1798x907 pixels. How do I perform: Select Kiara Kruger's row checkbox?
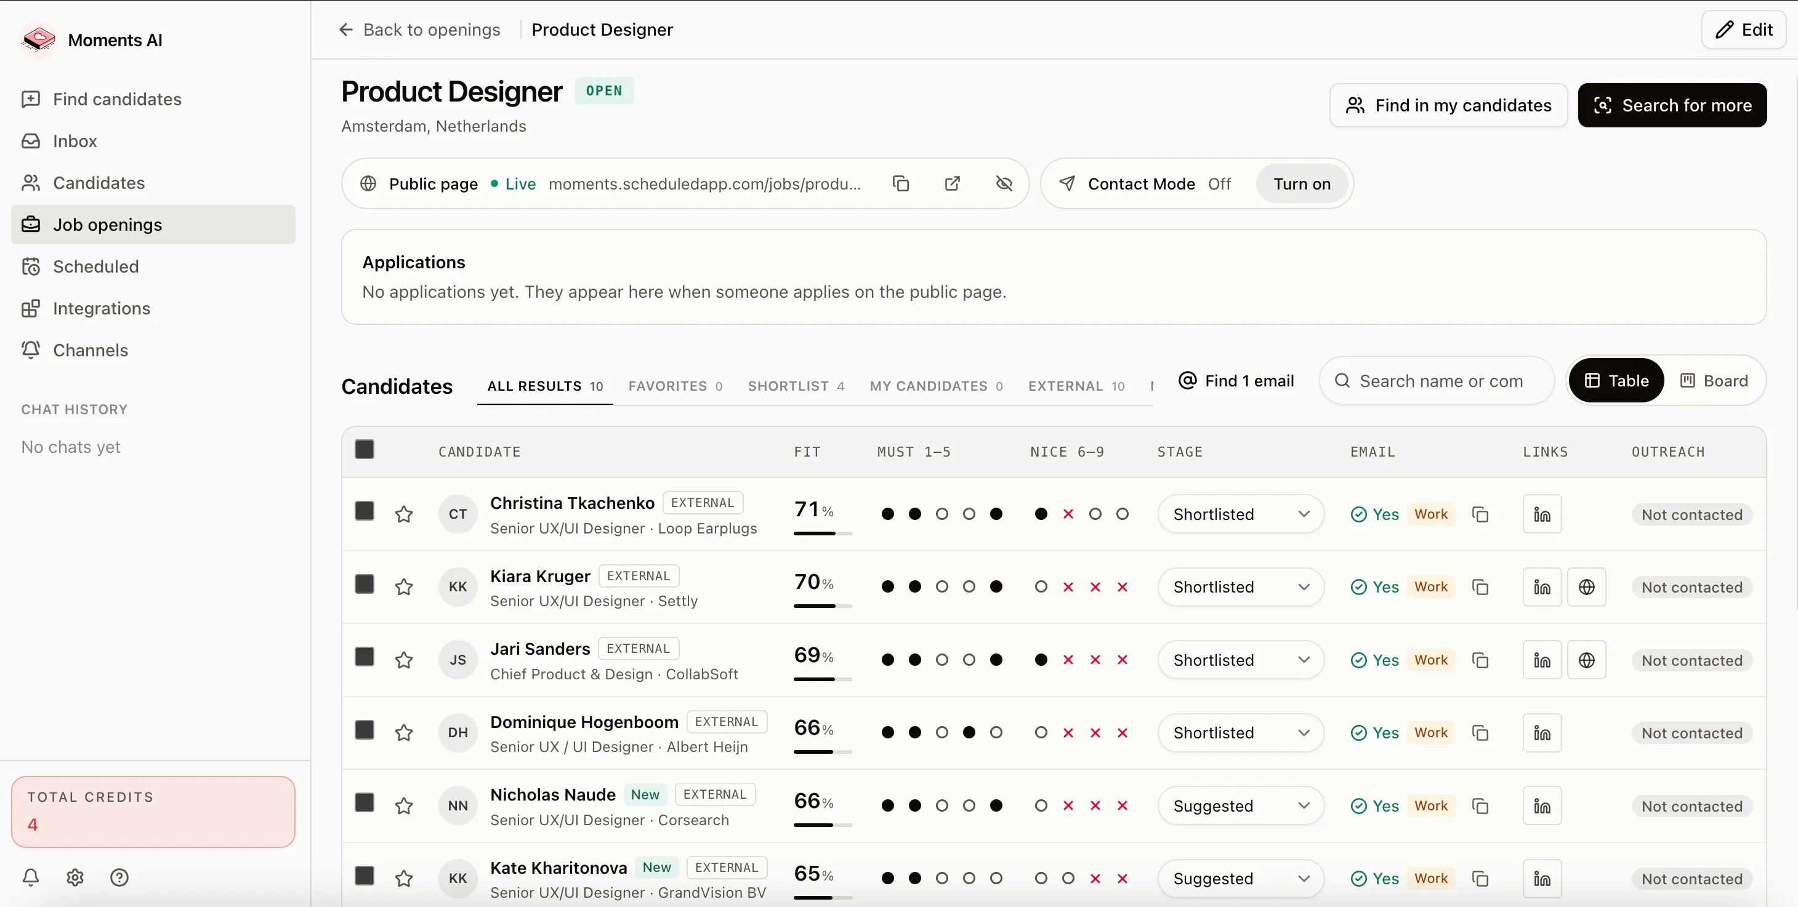[x=365, y=584]
